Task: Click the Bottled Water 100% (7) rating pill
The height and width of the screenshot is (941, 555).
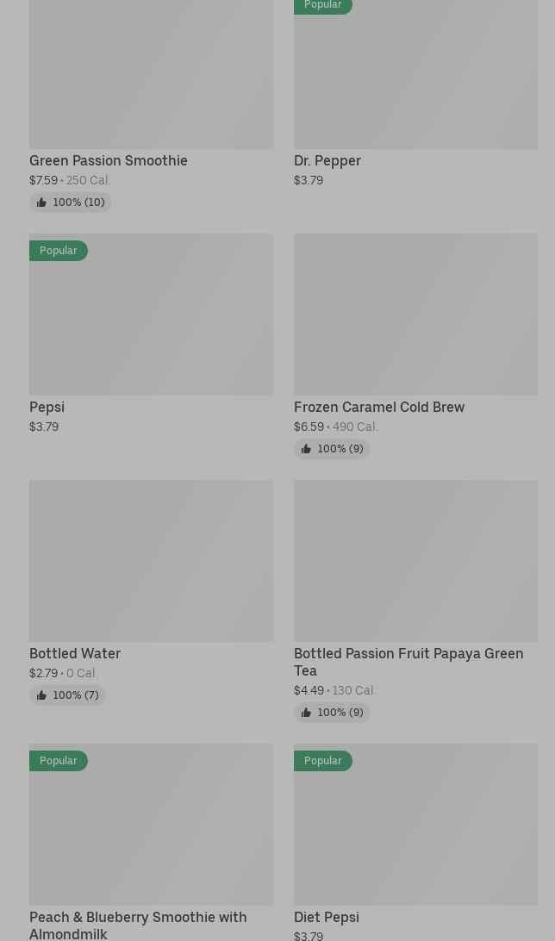Action: point(67,695)
